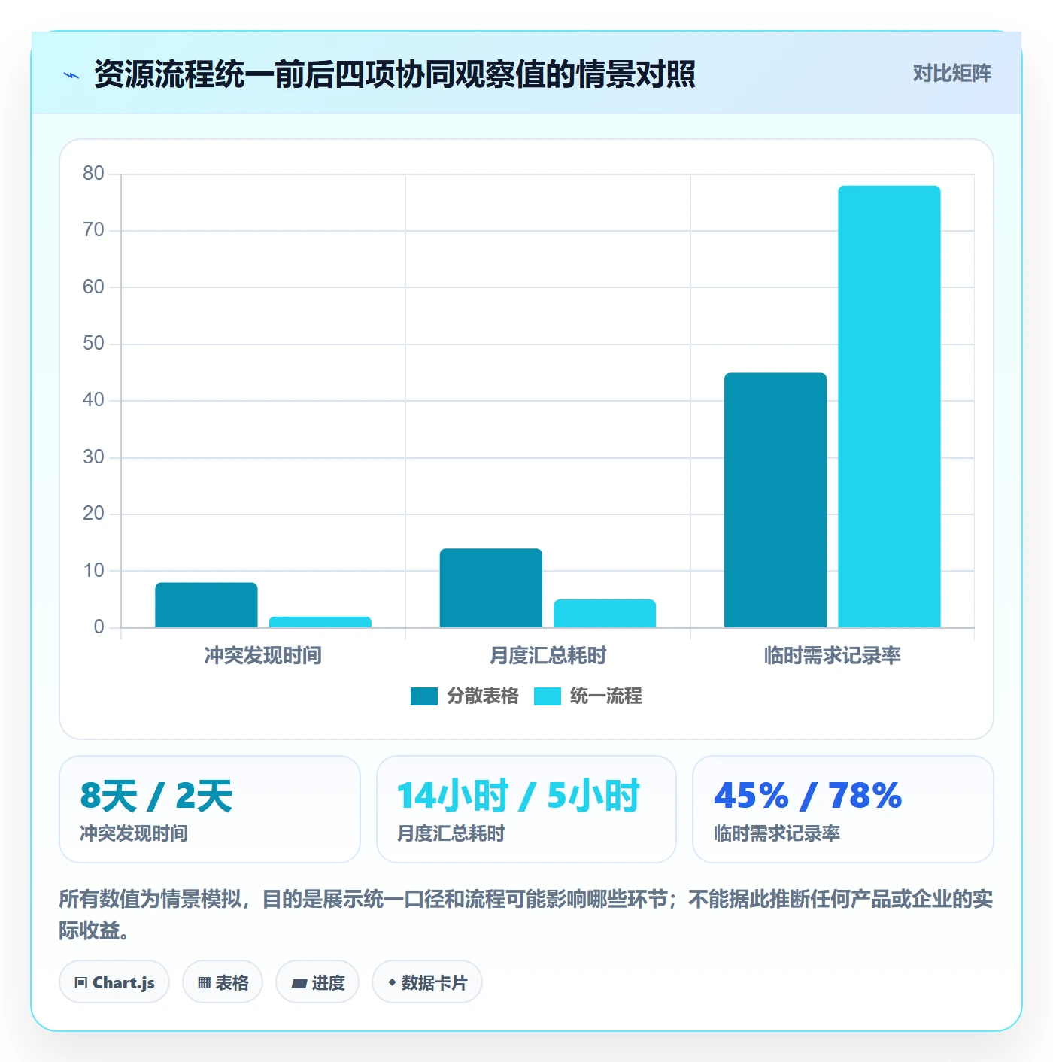Click the 临时需求记录率 caption under 45% card
Screen dimensions: 1053x1062
pos(777,833)
